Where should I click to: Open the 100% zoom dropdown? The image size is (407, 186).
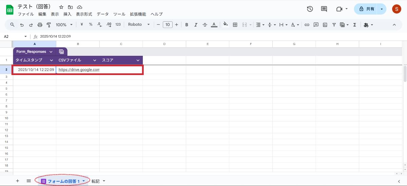click(x=64, y=25)
